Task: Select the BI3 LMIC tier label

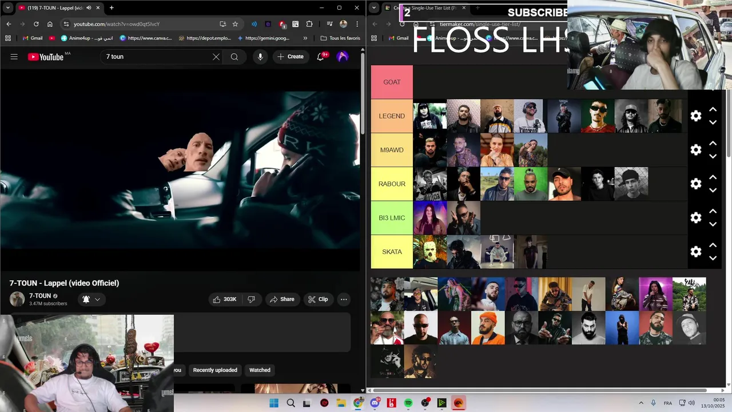Action: pos(392,218)
